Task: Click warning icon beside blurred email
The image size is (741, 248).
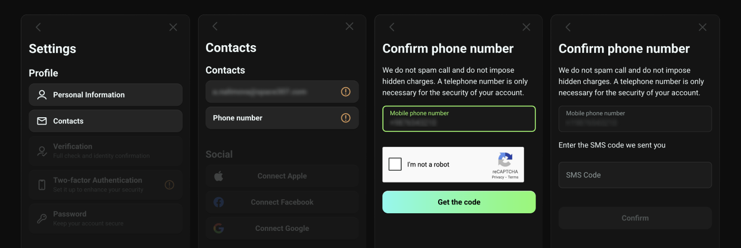Action: tap(346, 92)
